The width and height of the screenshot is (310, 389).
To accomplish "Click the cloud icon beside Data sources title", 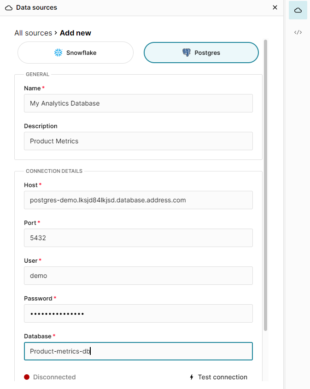I will pos(7,7).
